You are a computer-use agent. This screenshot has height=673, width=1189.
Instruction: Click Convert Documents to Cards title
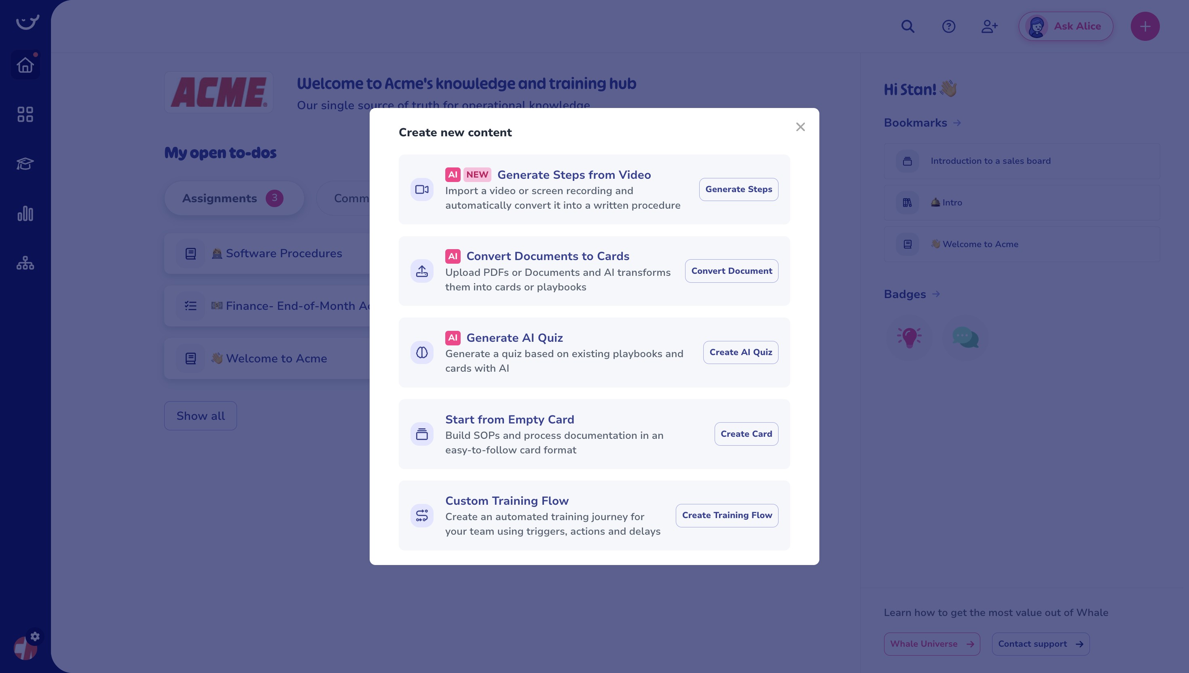click(548, 256)
